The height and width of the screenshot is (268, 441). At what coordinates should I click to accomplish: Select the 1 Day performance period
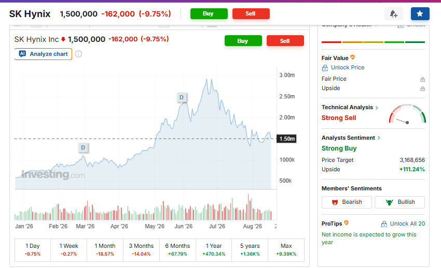tap(33, 250)
